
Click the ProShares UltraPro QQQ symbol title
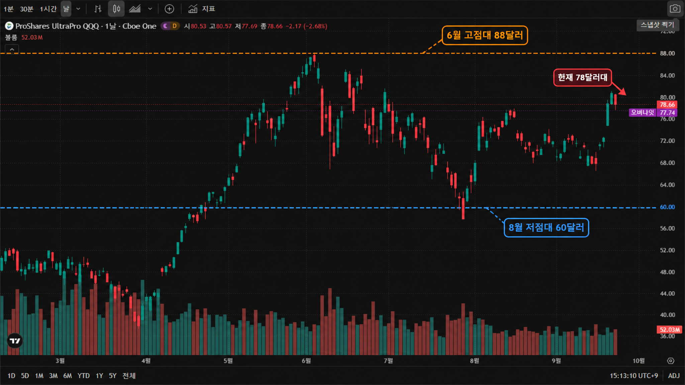pyautogui.click(x=86, y=26)
